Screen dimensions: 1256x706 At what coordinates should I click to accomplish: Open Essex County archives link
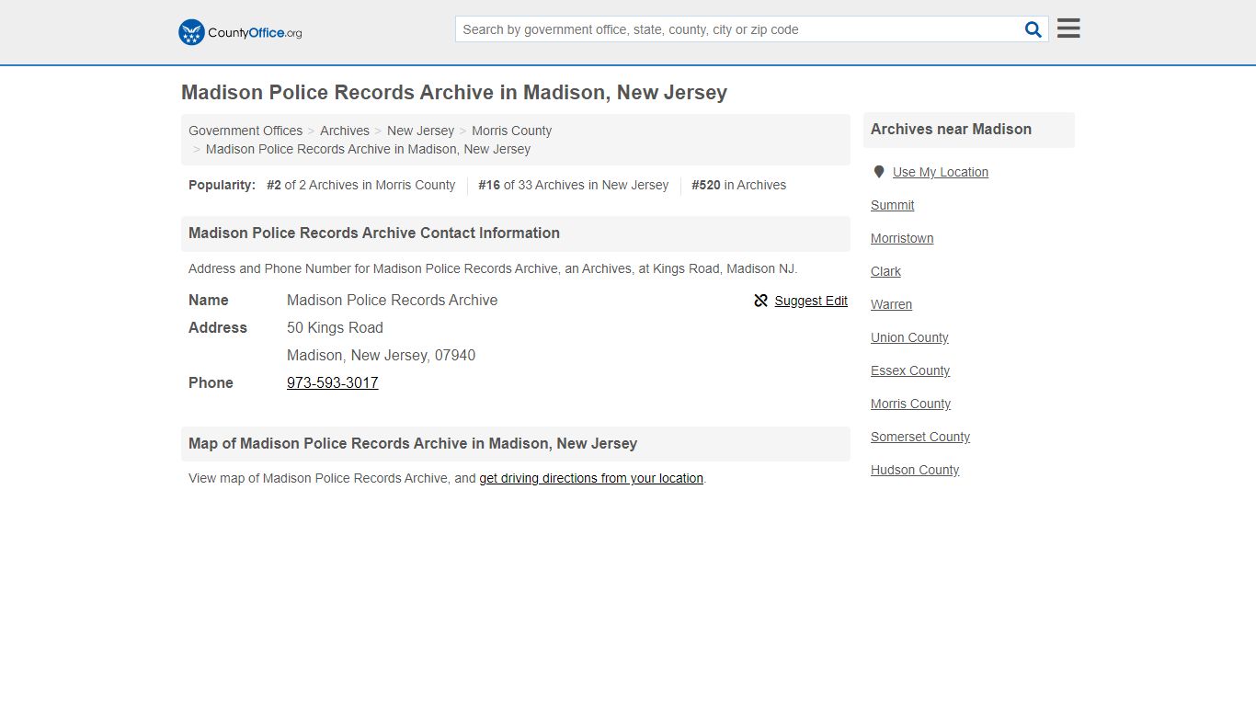pos(910,370)
